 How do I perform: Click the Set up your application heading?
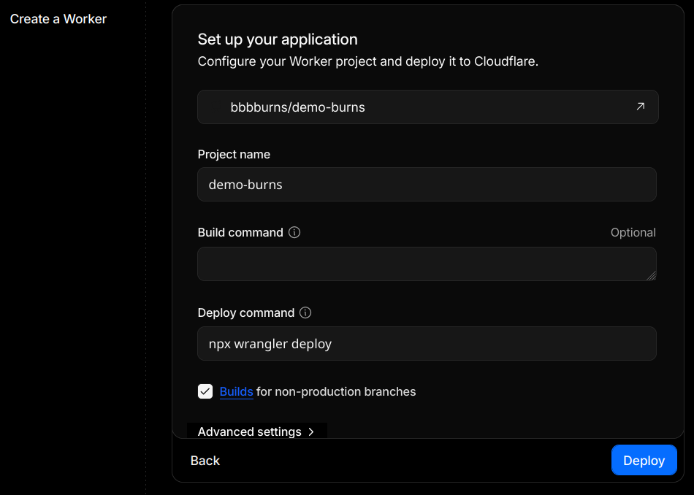(x=278, y=39)
